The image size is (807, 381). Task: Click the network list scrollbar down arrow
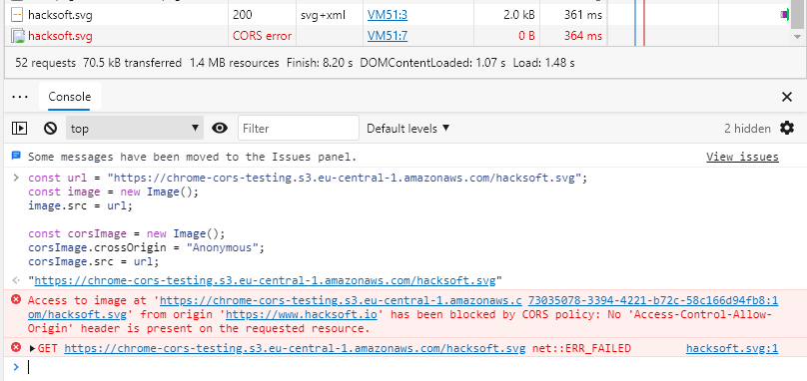click(797, 37)
